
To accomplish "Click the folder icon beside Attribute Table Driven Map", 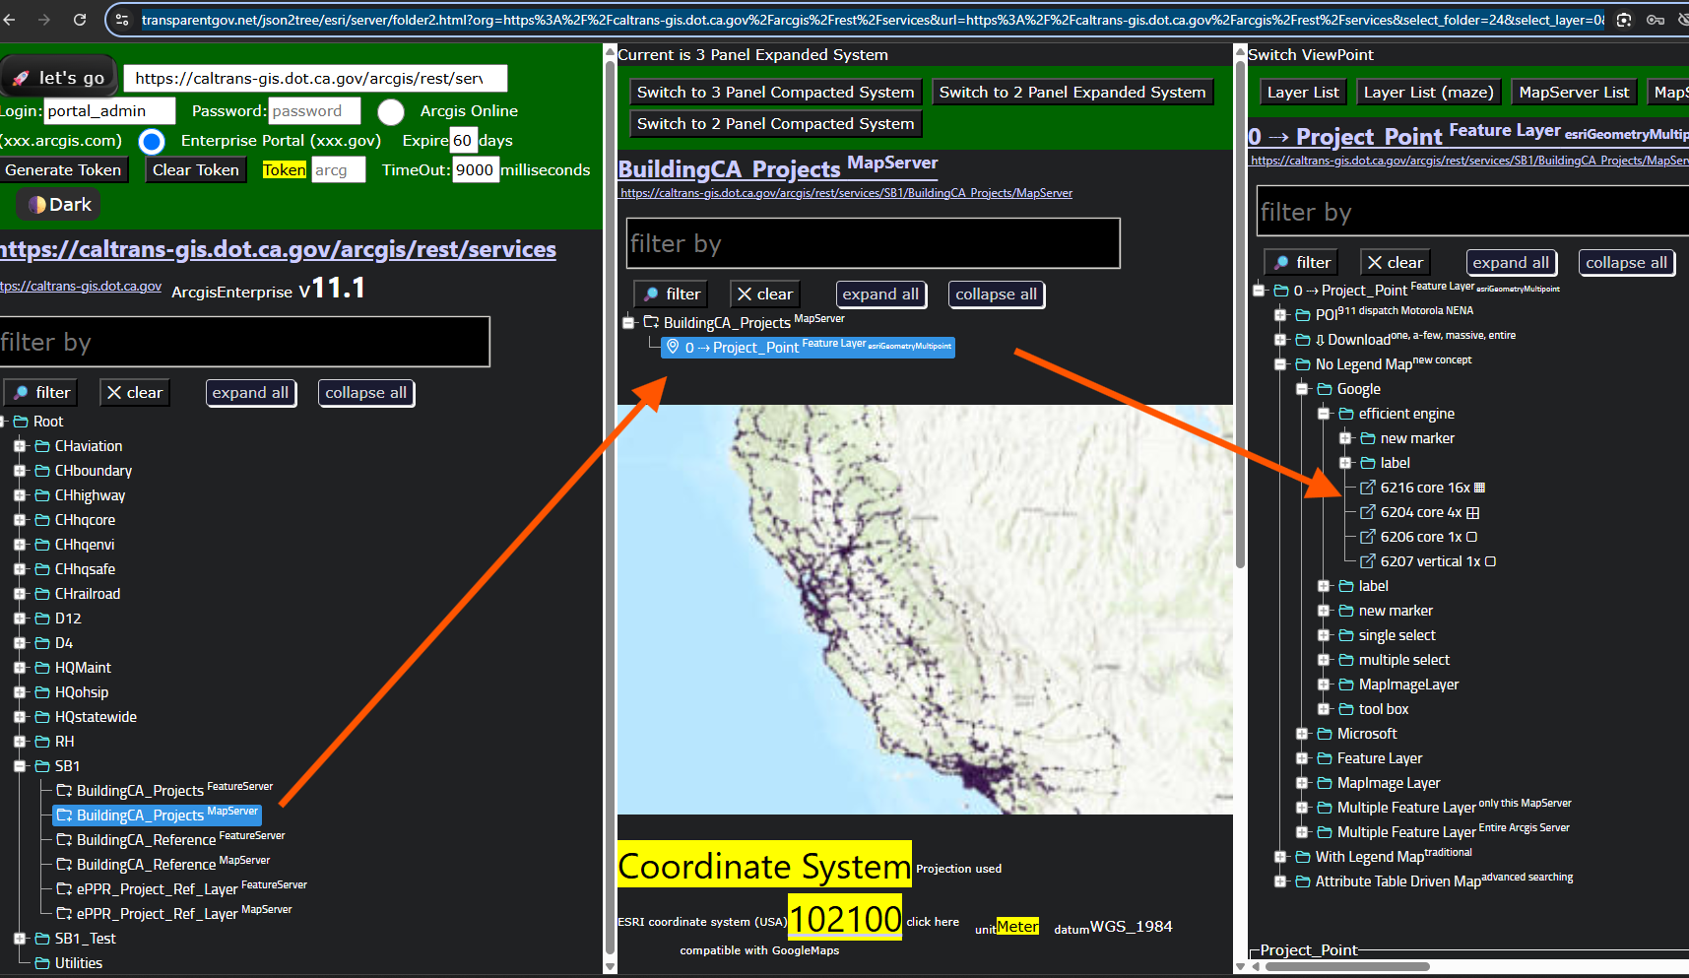I will click(1303, 881).
